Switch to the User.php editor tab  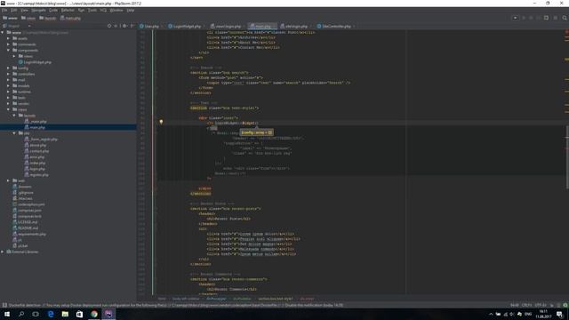(x=149, y=26)
